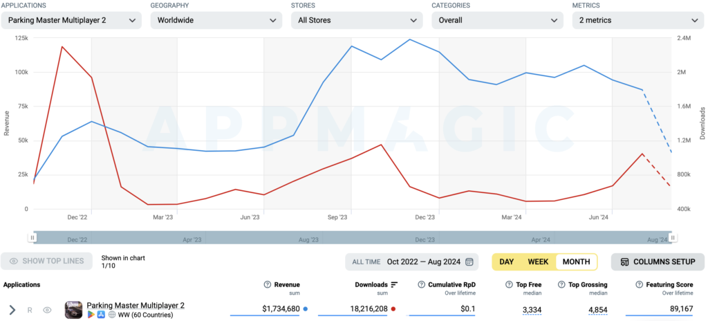The width and height of the screenshot is (708, 321).
Task: Click the globe icon next to WW
Action: click(x=112, y=315)
